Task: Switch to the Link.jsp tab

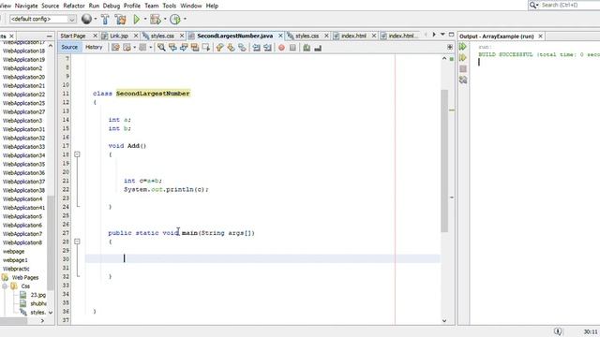Action: click(119, 36)
